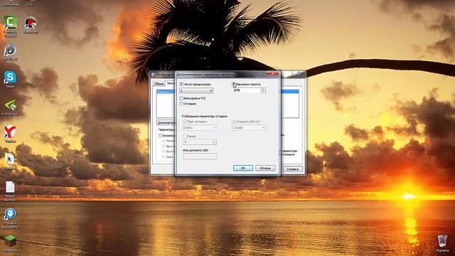Select the Сеть radio button in the back window
Viewport: 455px width, 256px height.
(x=164, y=156)
